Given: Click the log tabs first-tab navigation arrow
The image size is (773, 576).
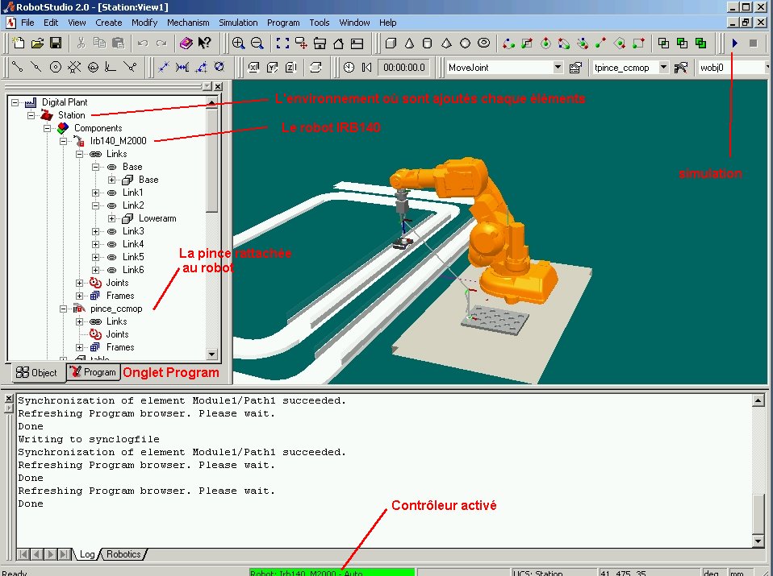Looking at the screenshot, I should pyautogui.click(x=23, y=554).
